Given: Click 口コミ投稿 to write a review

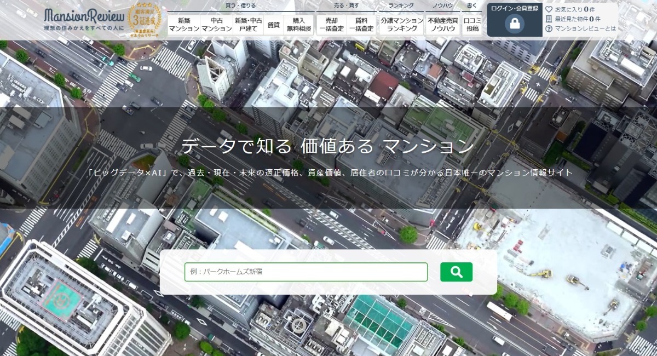Looking at the screenshot, I should click(x=472, y=25).
